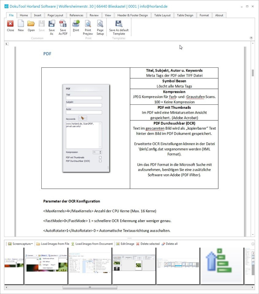The width and height of the screenshot is (259, 294).
Task: Select thumbnail with blue arrow and green bars
Action: tap(222, 266)
